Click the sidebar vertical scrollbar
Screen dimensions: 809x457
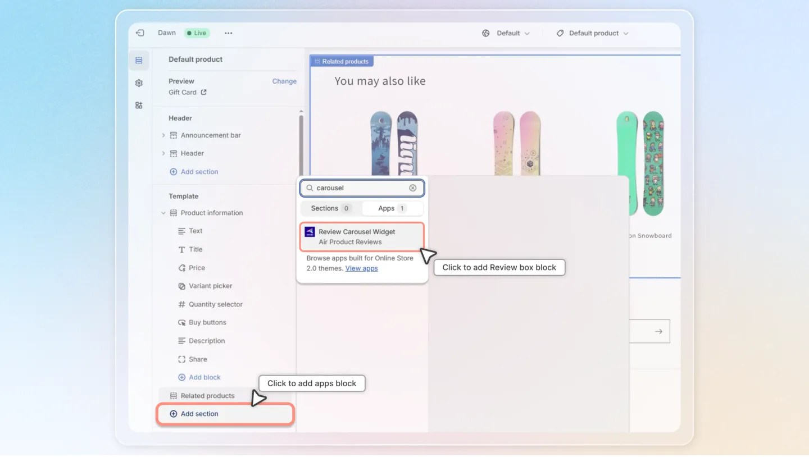point(301,146)
